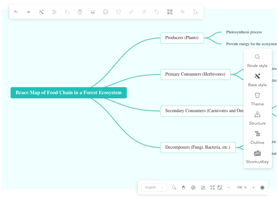Zoom out with the minus button

[228, 187]
